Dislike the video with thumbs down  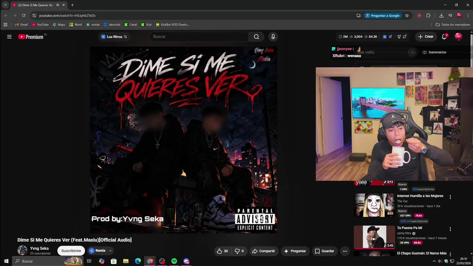239,251
